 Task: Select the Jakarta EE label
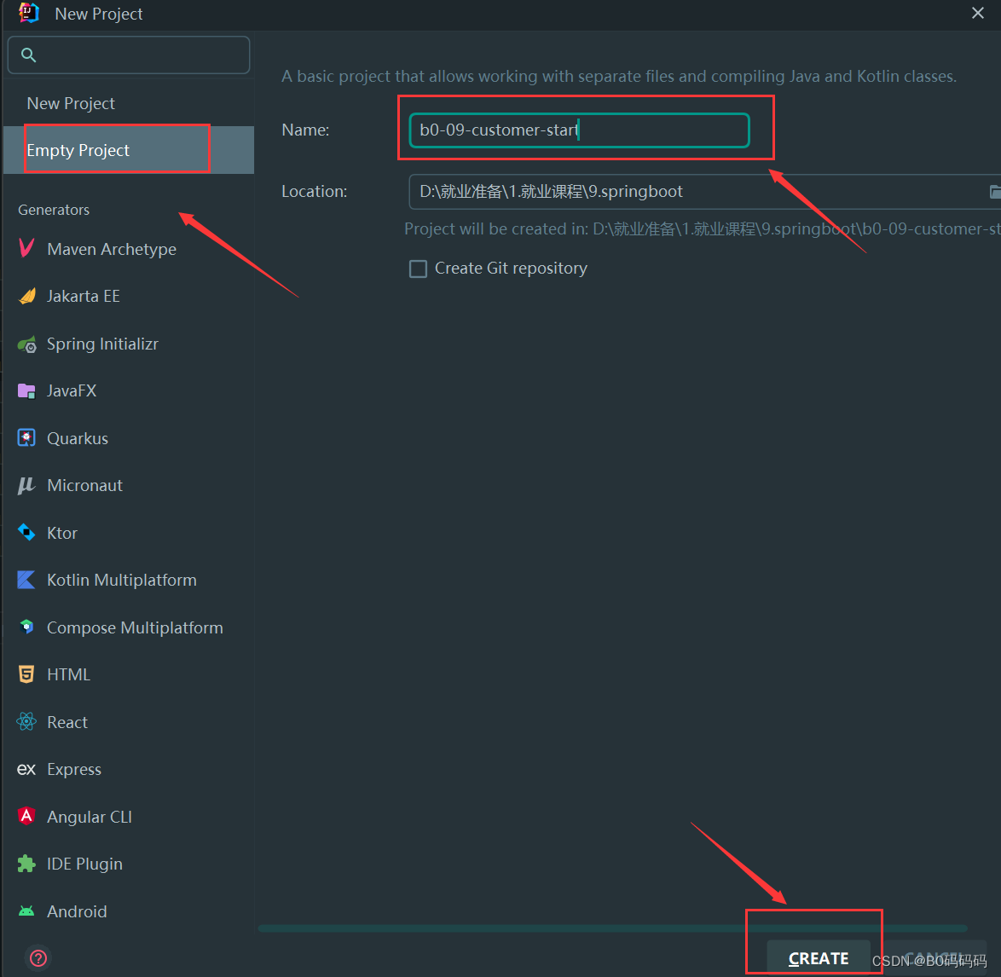pyautogui.click(x=84, y=296)
